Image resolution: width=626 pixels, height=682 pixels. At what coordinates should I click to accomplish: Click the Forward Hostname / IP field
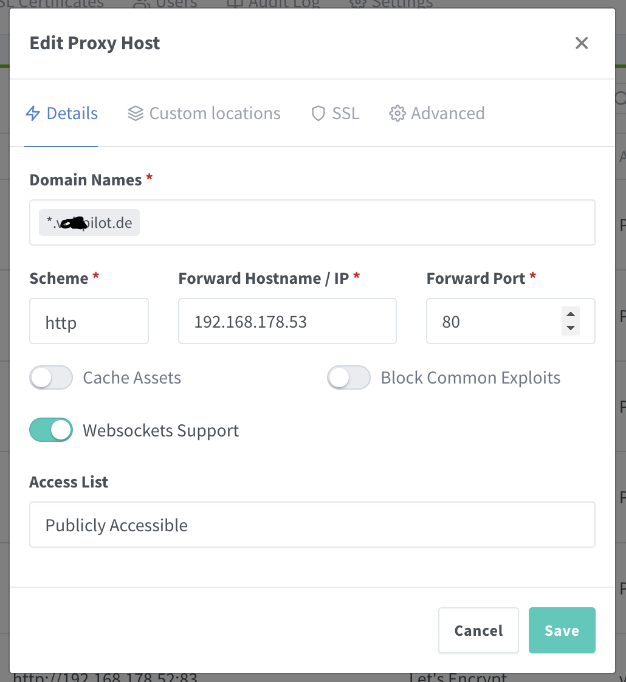(x=287, y=321)
